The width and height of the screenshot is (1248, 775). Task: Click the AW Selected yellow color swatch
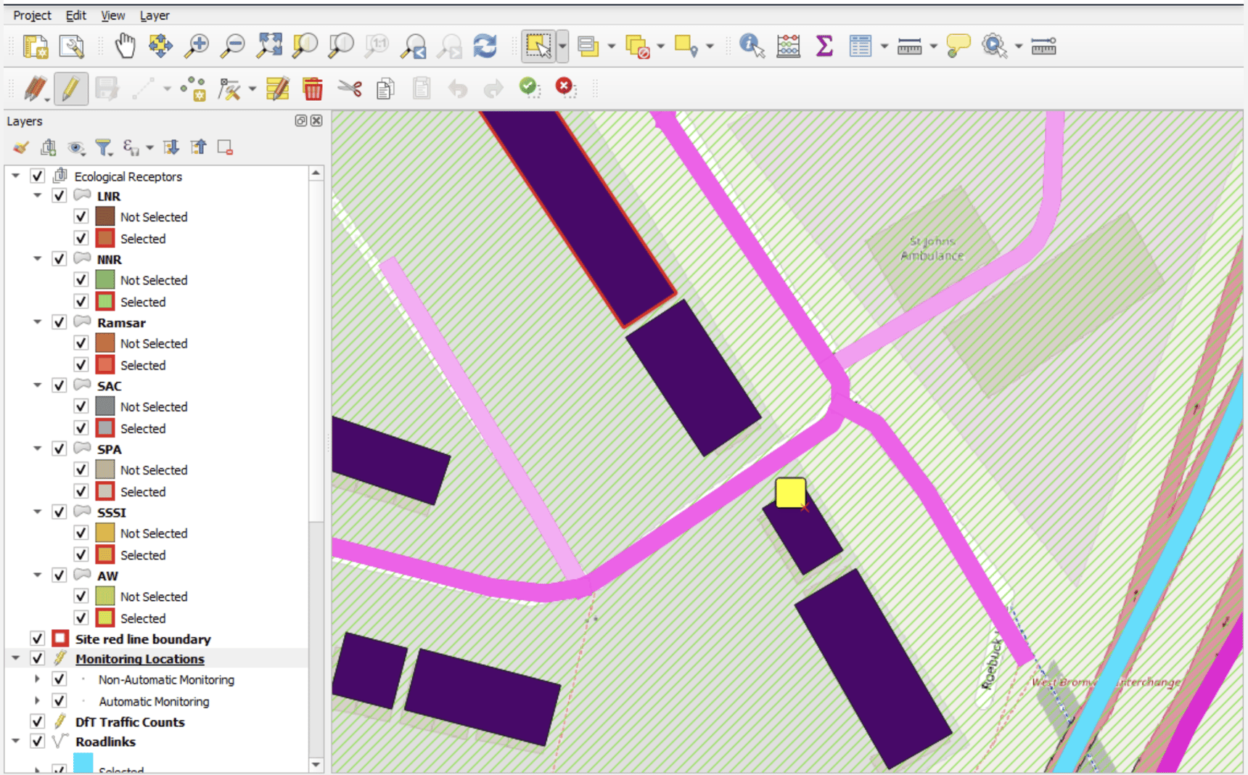click(x=106, y=618)
